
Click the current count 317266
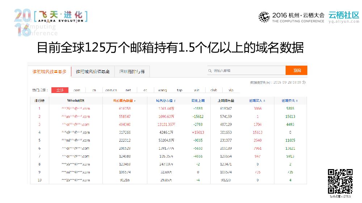tap(125, 132)
